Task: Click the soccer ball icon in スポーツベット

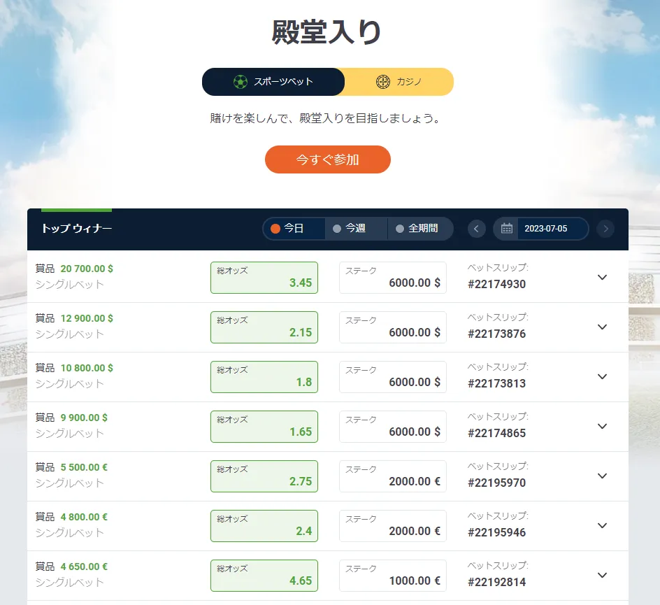Action: coord(241,82)
